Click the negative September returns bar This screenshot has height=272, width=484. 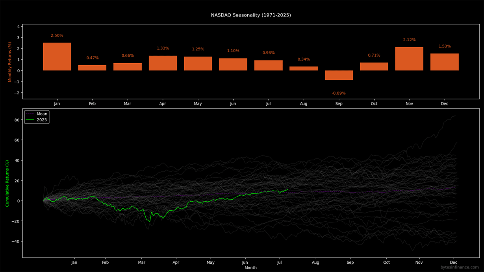click(x=339, y=75)
